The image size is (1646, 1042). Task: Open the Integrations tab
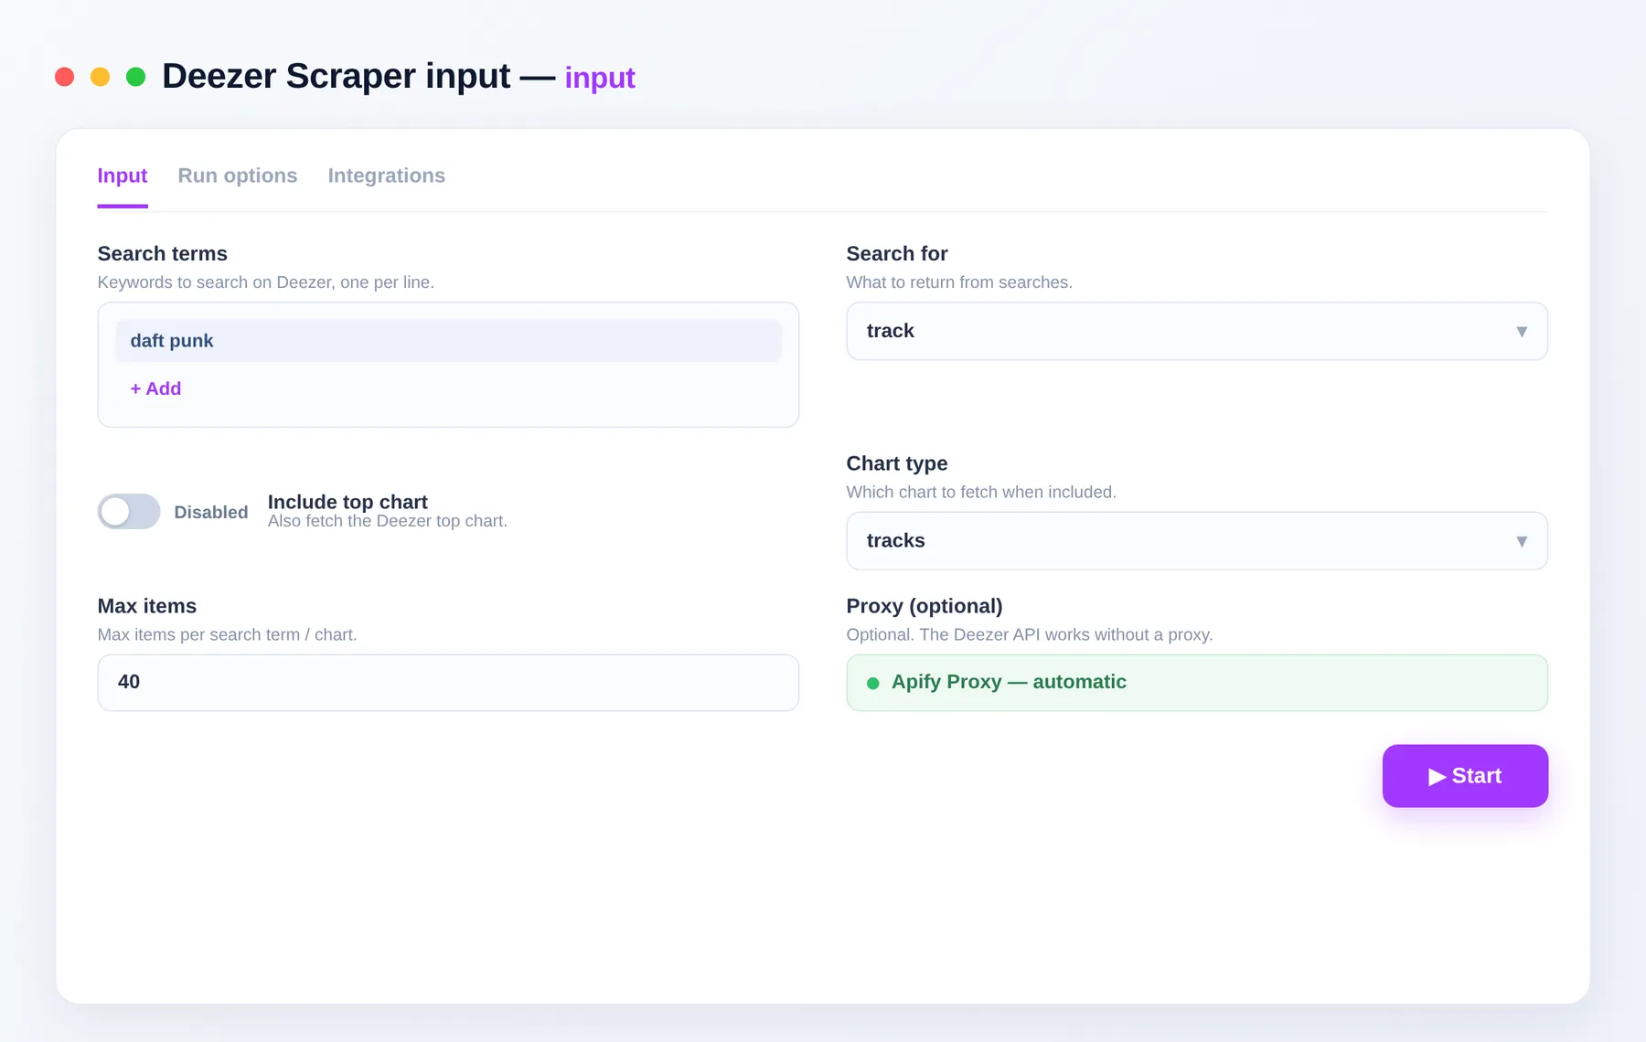tap(387, 175)
